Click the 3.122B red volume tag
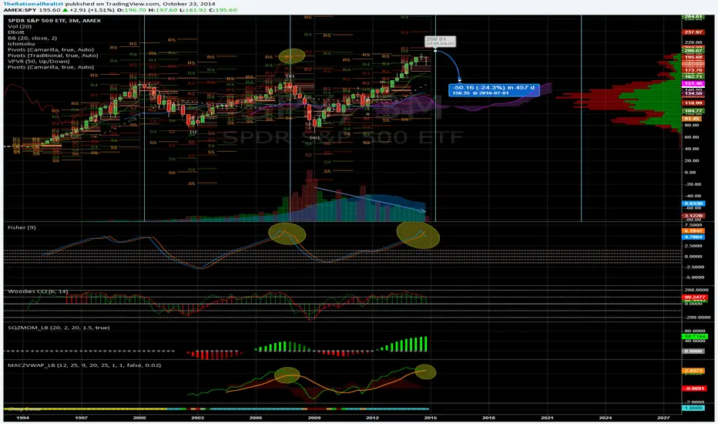 pyautogui.click(x=693, y=215)
